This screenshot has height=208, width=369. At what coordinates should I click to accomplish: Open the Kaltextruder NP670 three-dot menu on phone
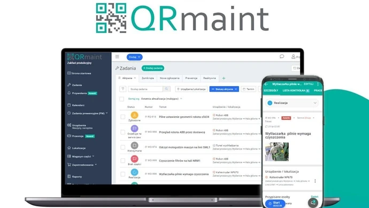click(315, 181)
